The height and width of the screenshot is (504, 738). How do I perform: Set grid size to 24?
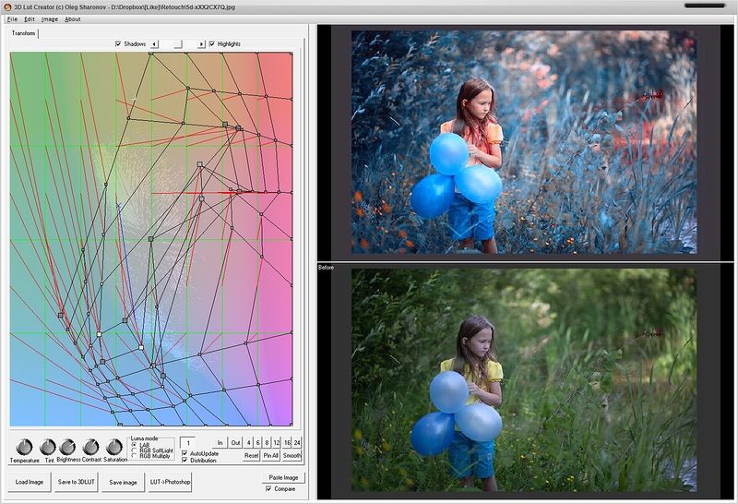[x=297, y=443]
